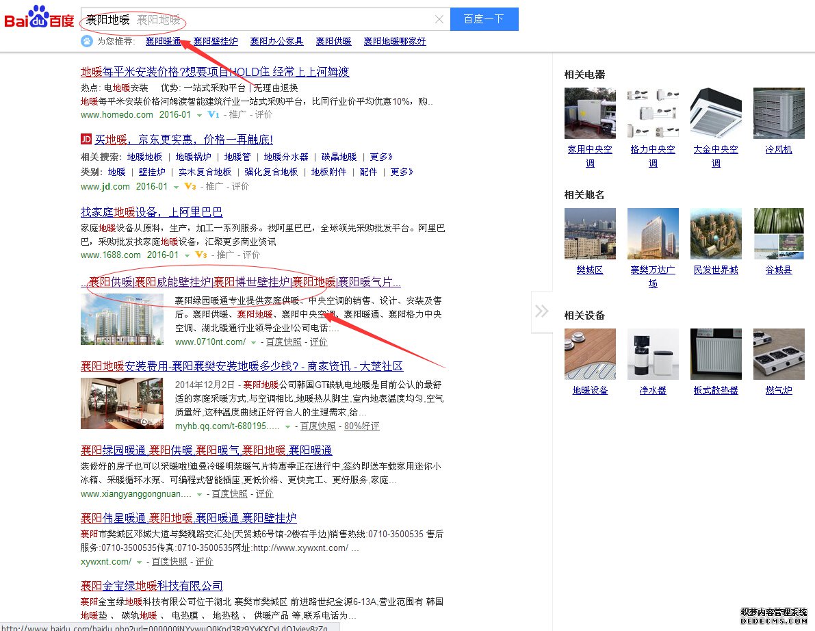The width and height of the screenshot is (815, 631).
Task: Click living room thumbnail of myhb.qq.com result
Action: [122, 403]
